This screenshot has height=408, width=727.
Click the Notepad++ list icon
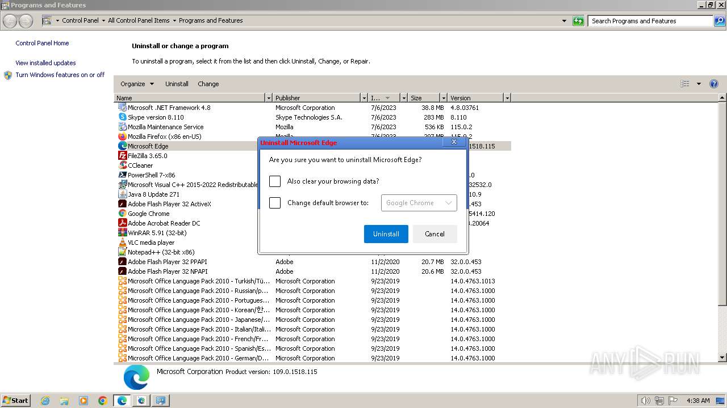pos(122,252)
